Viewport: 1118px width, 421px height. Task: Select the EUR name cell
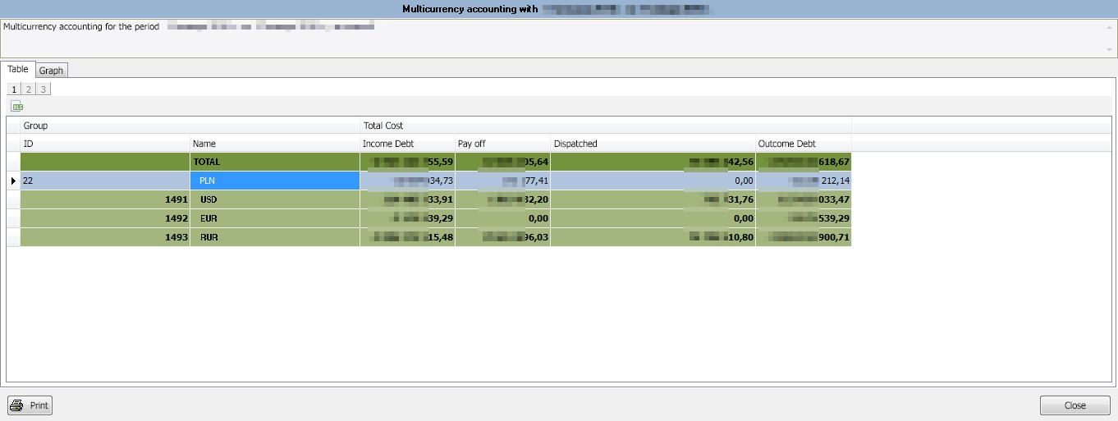coord(275,218)
